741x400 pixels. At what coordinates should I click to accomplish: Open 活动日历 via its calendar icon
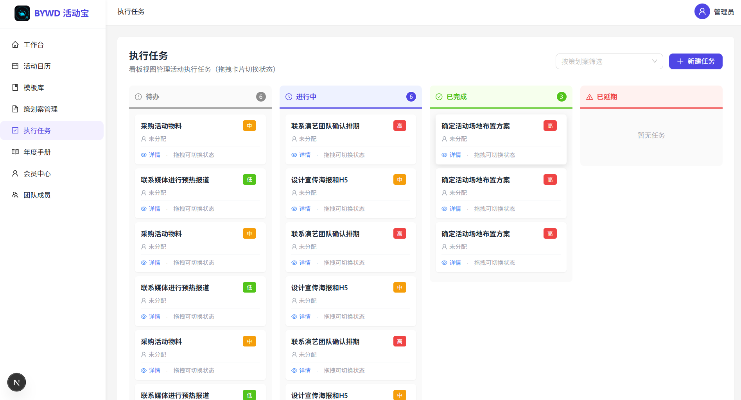[x=15, y=66]
